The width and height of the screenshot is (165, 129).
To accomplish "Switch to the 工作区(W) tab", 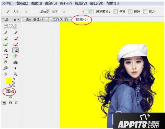I will pos(60,20).
